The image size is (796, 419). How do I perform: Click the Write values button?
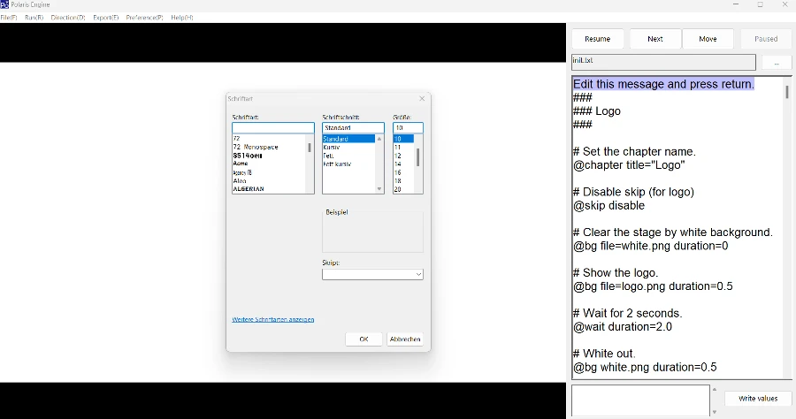757,399
